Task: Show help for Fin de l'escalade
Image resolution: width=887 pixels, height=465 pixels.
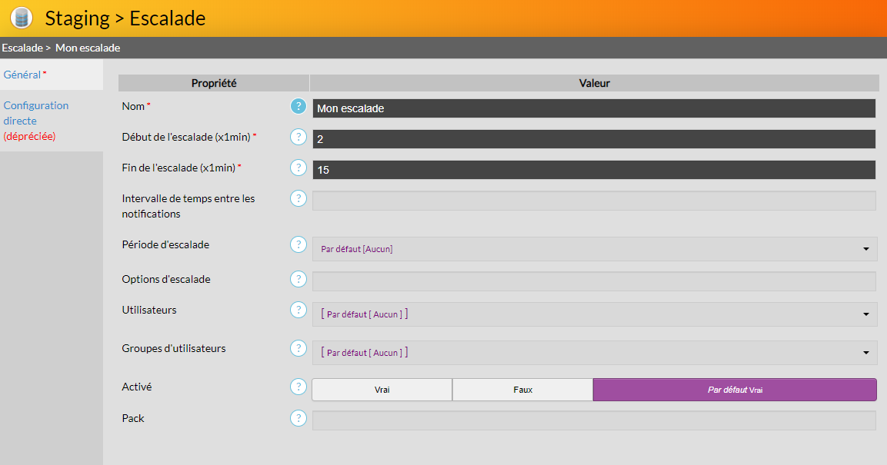Action: [x=298, y=168]
